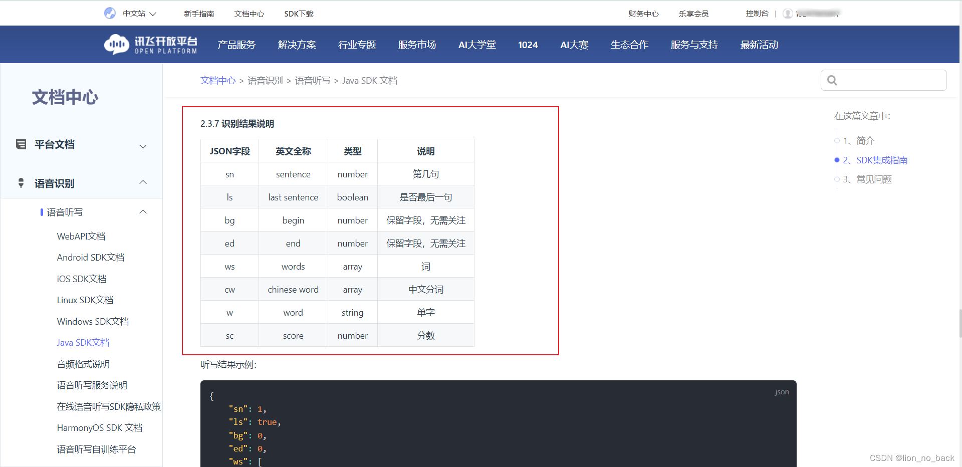The image size is (962, 467).
Task: Click the 平台文档 document icon
Action: [x=21, y=144]
